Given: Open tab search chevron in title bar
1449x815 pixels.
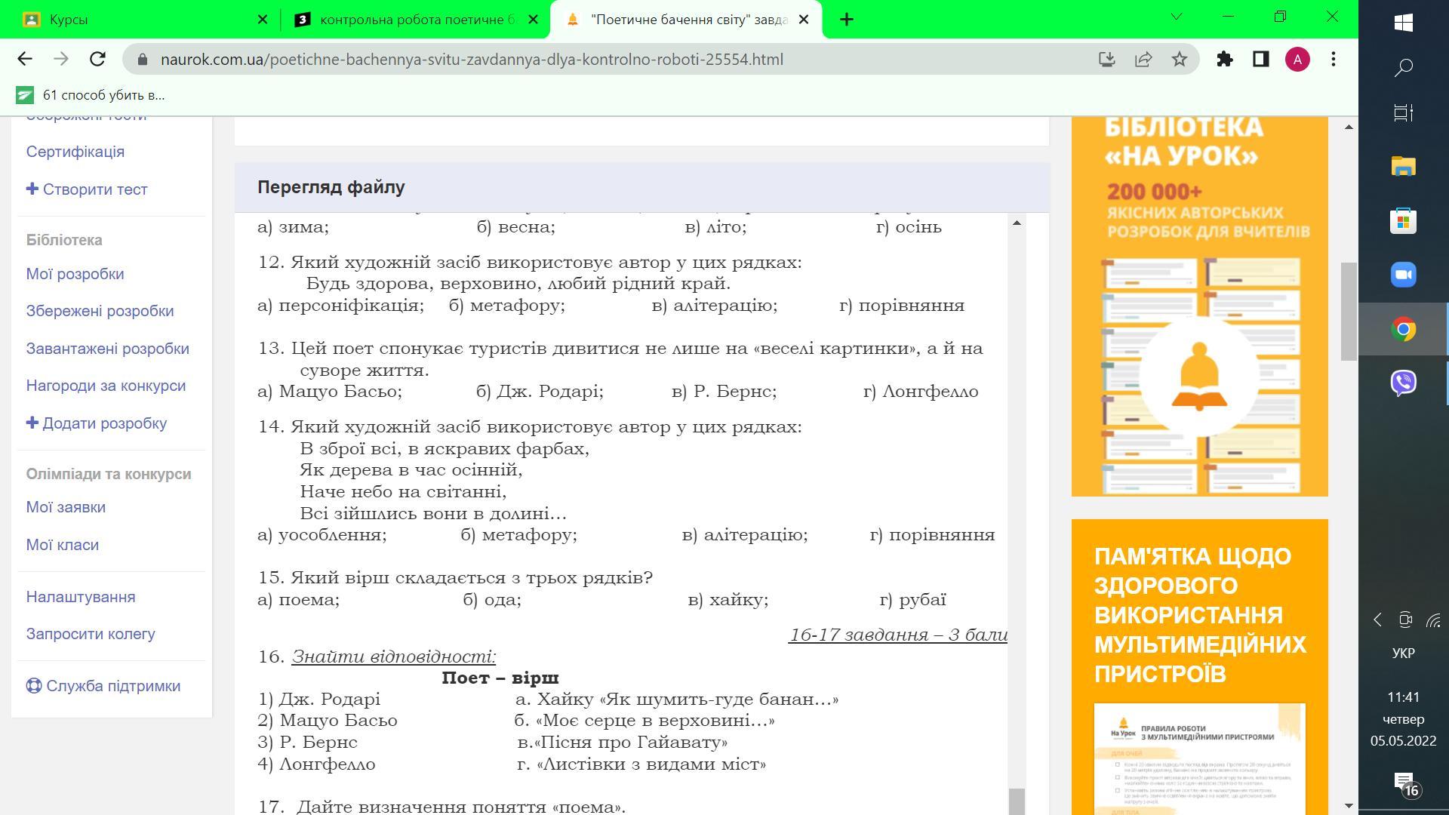Looking at the screenshot, I should [x=1176, y=17].
